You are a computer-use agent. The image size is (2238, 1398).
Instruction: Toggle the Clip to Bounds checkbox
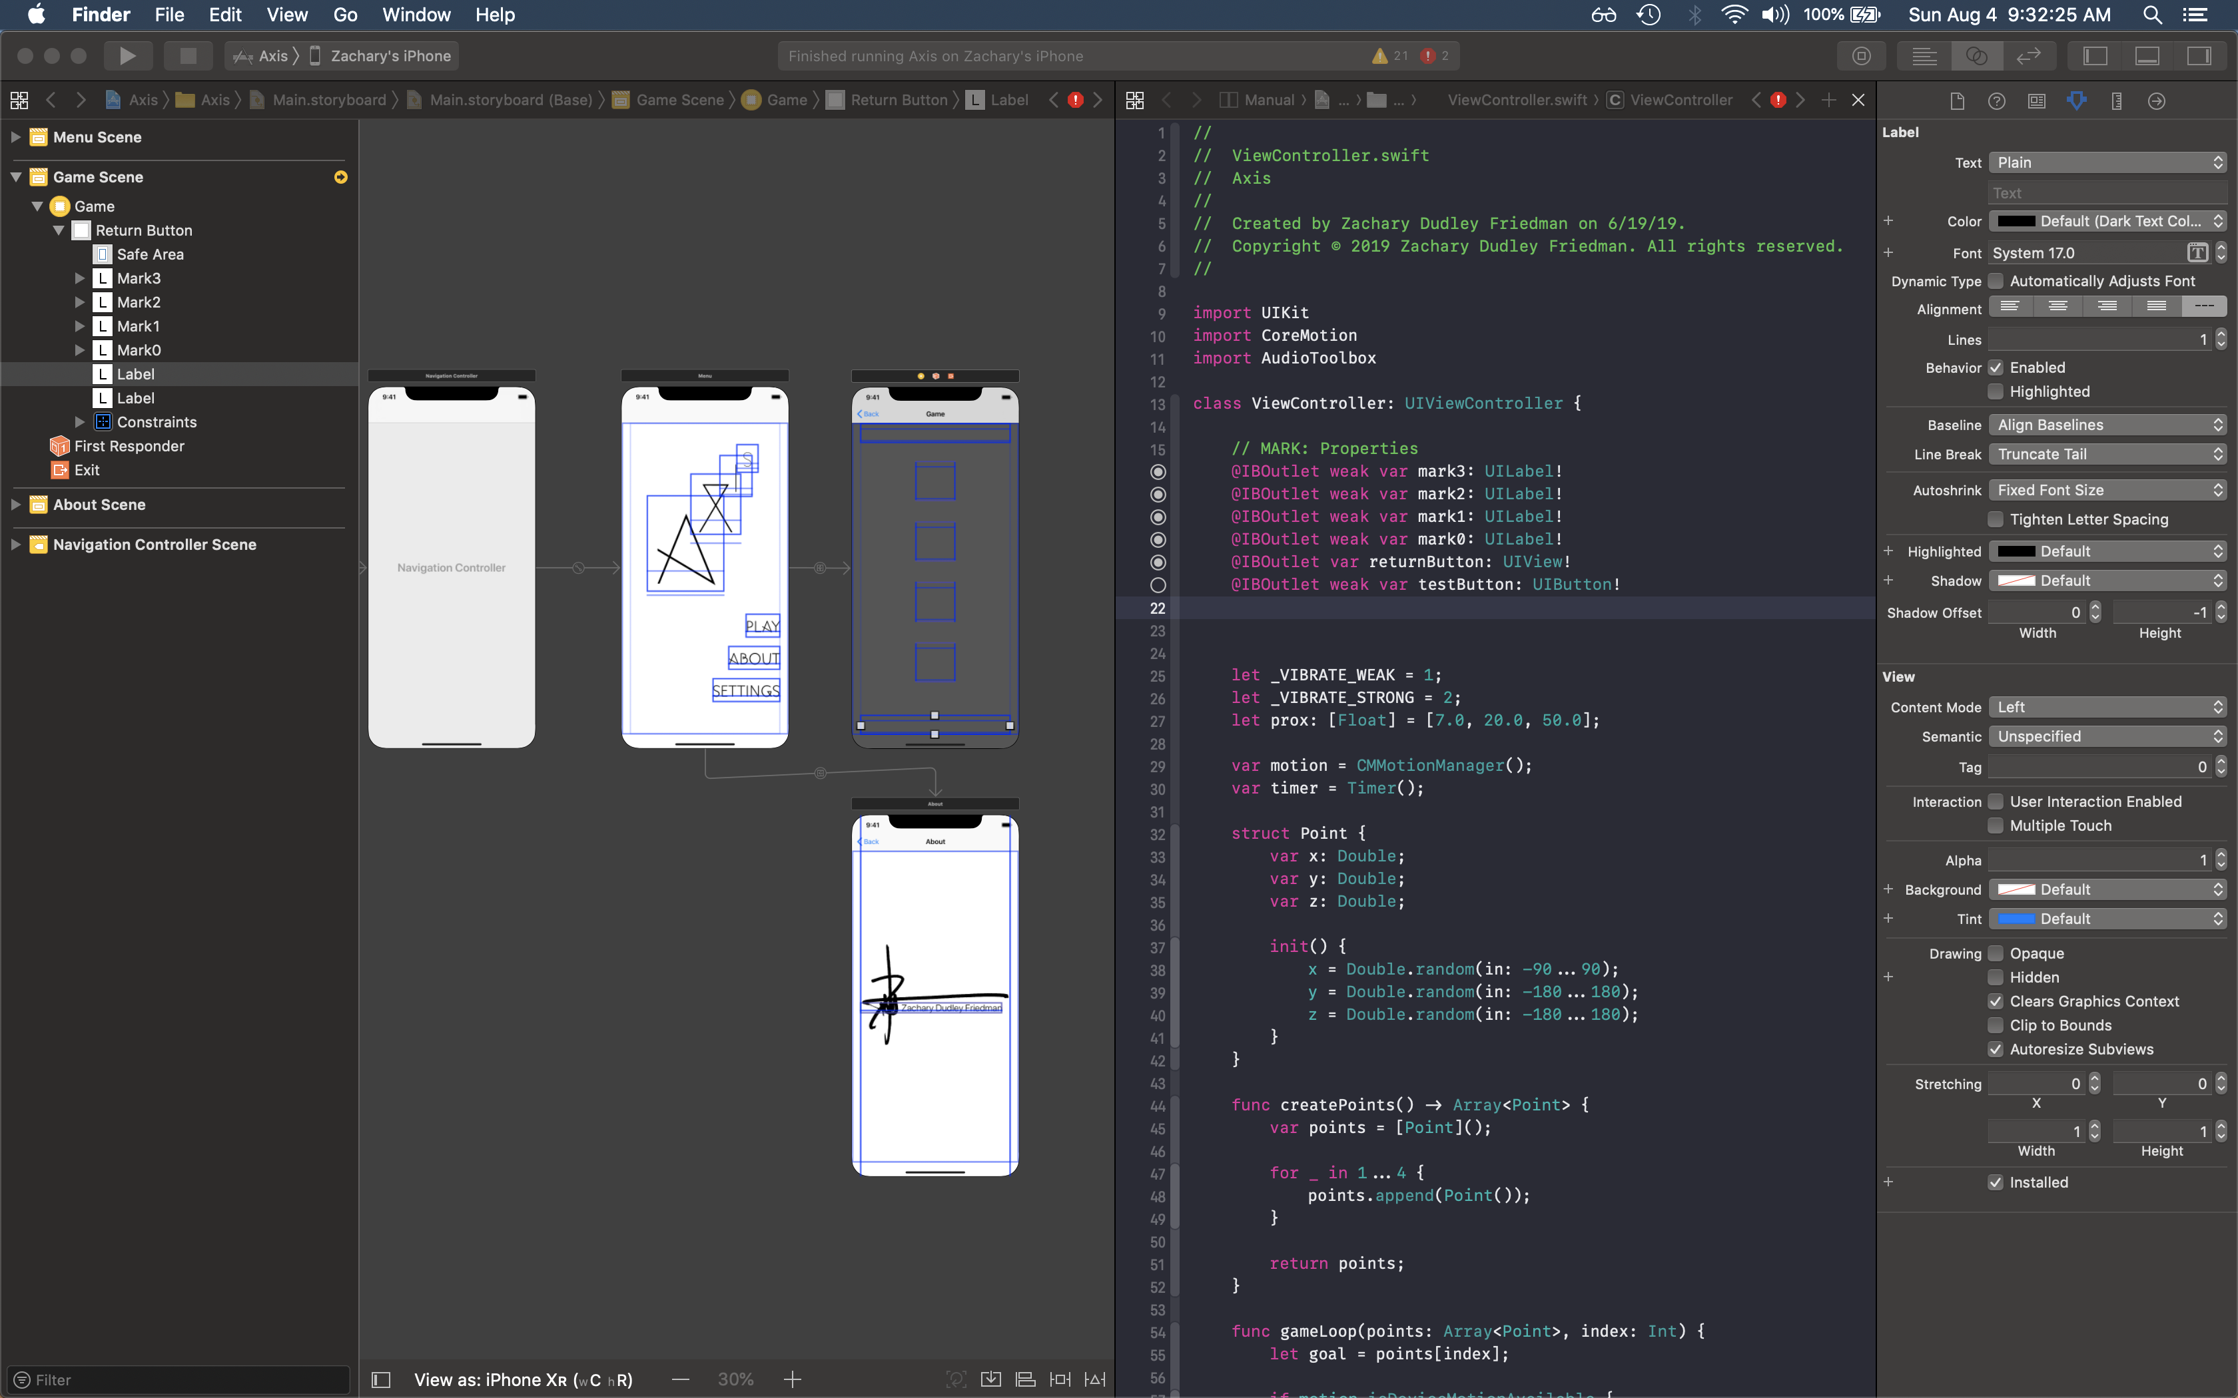1996,1025
